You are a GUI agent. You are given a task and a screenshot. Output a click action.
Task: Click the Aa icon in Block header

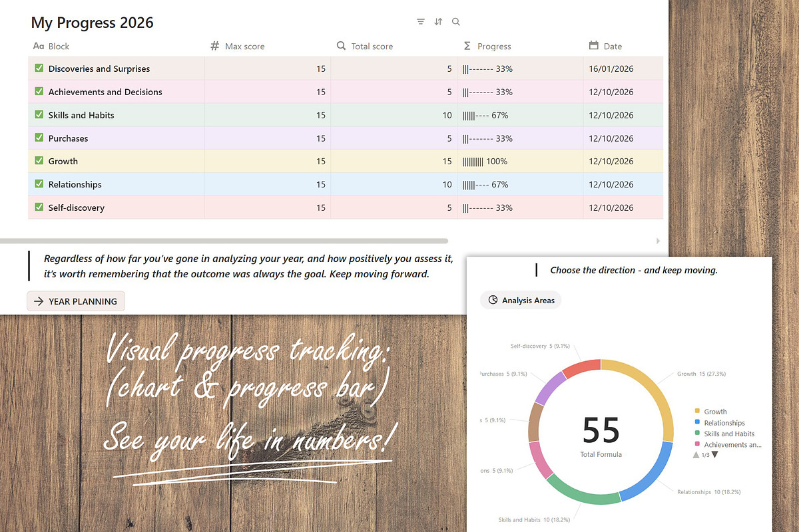coord(38,46)
